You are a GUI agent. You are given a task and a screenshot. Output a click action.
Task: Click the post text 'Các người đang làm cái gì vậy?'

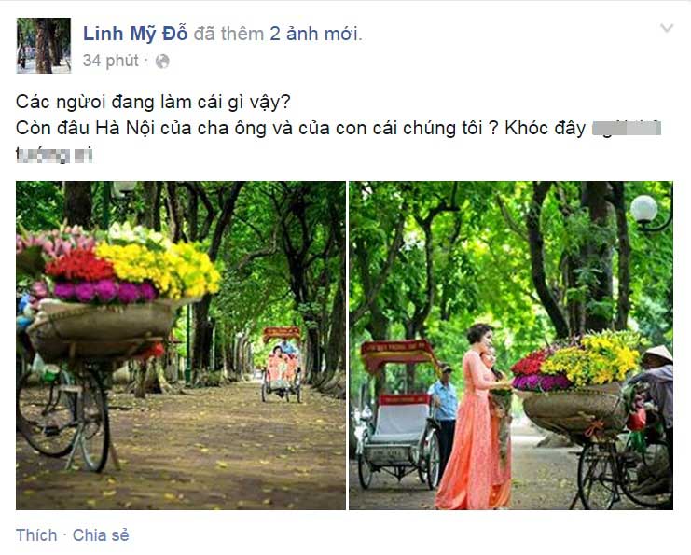point(153,103)
